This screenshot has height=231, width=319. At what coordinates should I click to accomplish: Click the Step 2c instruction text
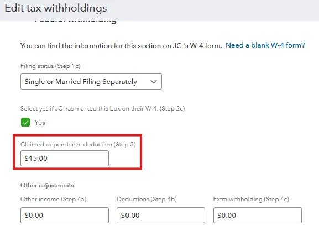[102, 108]
